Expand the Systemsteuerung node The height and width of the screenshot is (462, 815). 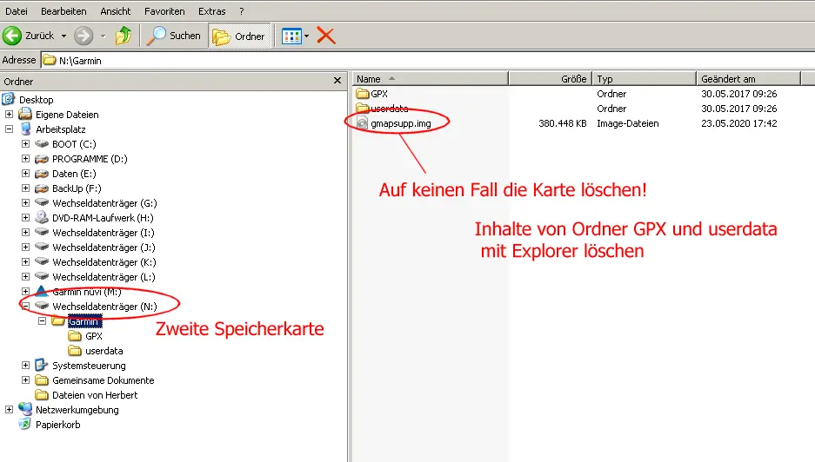pos(25,366)
